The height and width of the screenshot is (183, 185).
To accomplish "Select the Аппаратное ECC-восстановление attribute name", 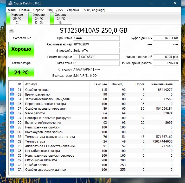I will (x=50, y=146).
